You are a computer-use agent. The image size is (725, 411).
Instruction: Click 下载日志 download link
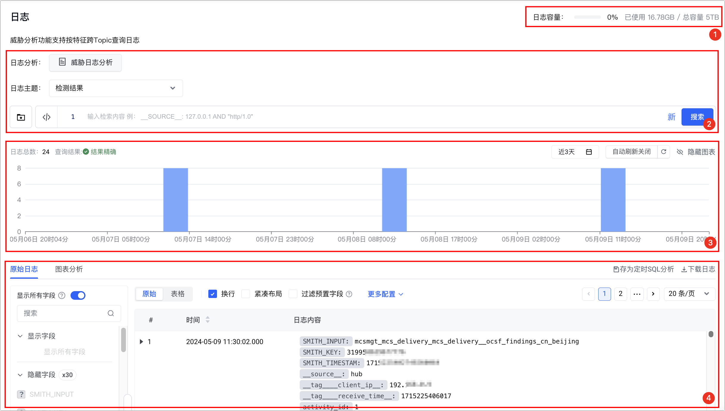(x=698, y=269)
